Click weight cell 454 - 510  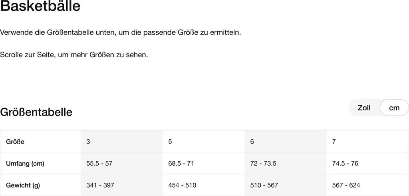pyautogui.click(x=182, y=185)
